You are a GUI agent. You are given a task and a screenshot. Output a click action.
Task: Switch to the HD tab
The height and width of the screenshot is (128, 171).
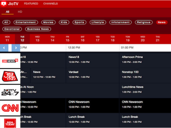tap(20, 12)
